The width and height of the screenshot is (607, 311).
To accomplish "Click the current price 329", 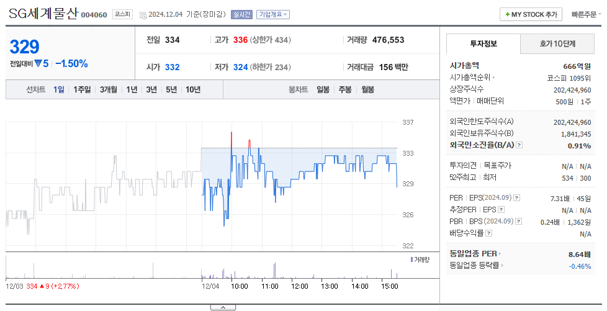I will click(24, 47).
